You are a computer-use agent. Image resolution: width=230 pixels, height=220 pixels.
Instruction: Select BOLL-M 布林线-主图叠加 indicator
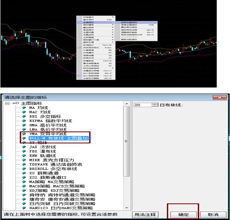tap(59, 138)
